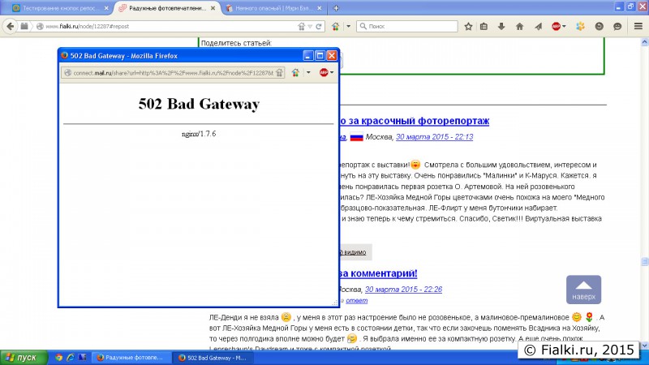Click the small house icon inside popup address bar

pos(279,73)
